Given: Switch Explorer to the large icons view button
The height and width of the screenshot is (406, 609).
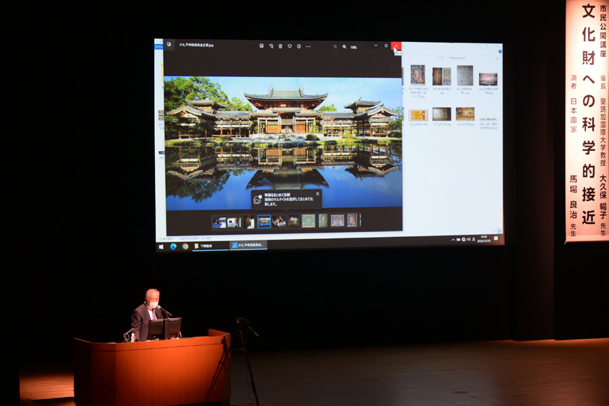Looking at the screenshot, I should pos(499,231).
